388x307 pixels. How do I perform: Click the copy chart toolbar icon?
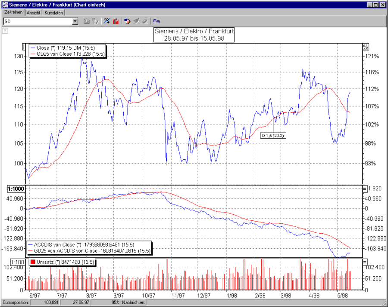(95, 21)
